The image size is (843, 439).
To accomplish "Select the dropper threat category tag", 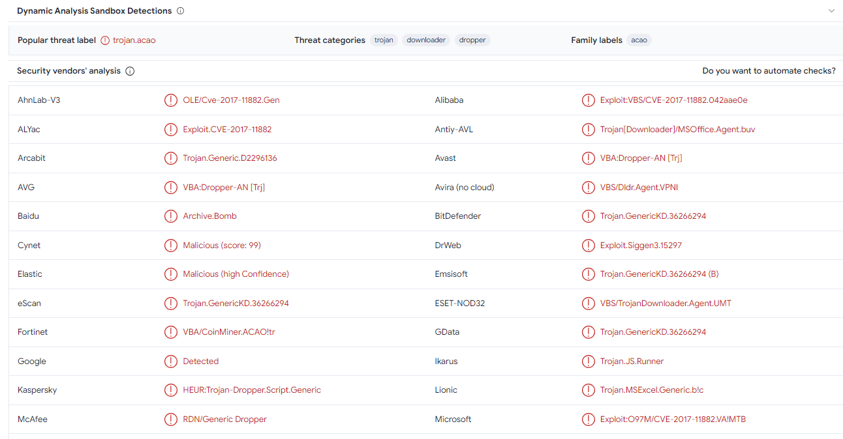I will coord(472,40).
